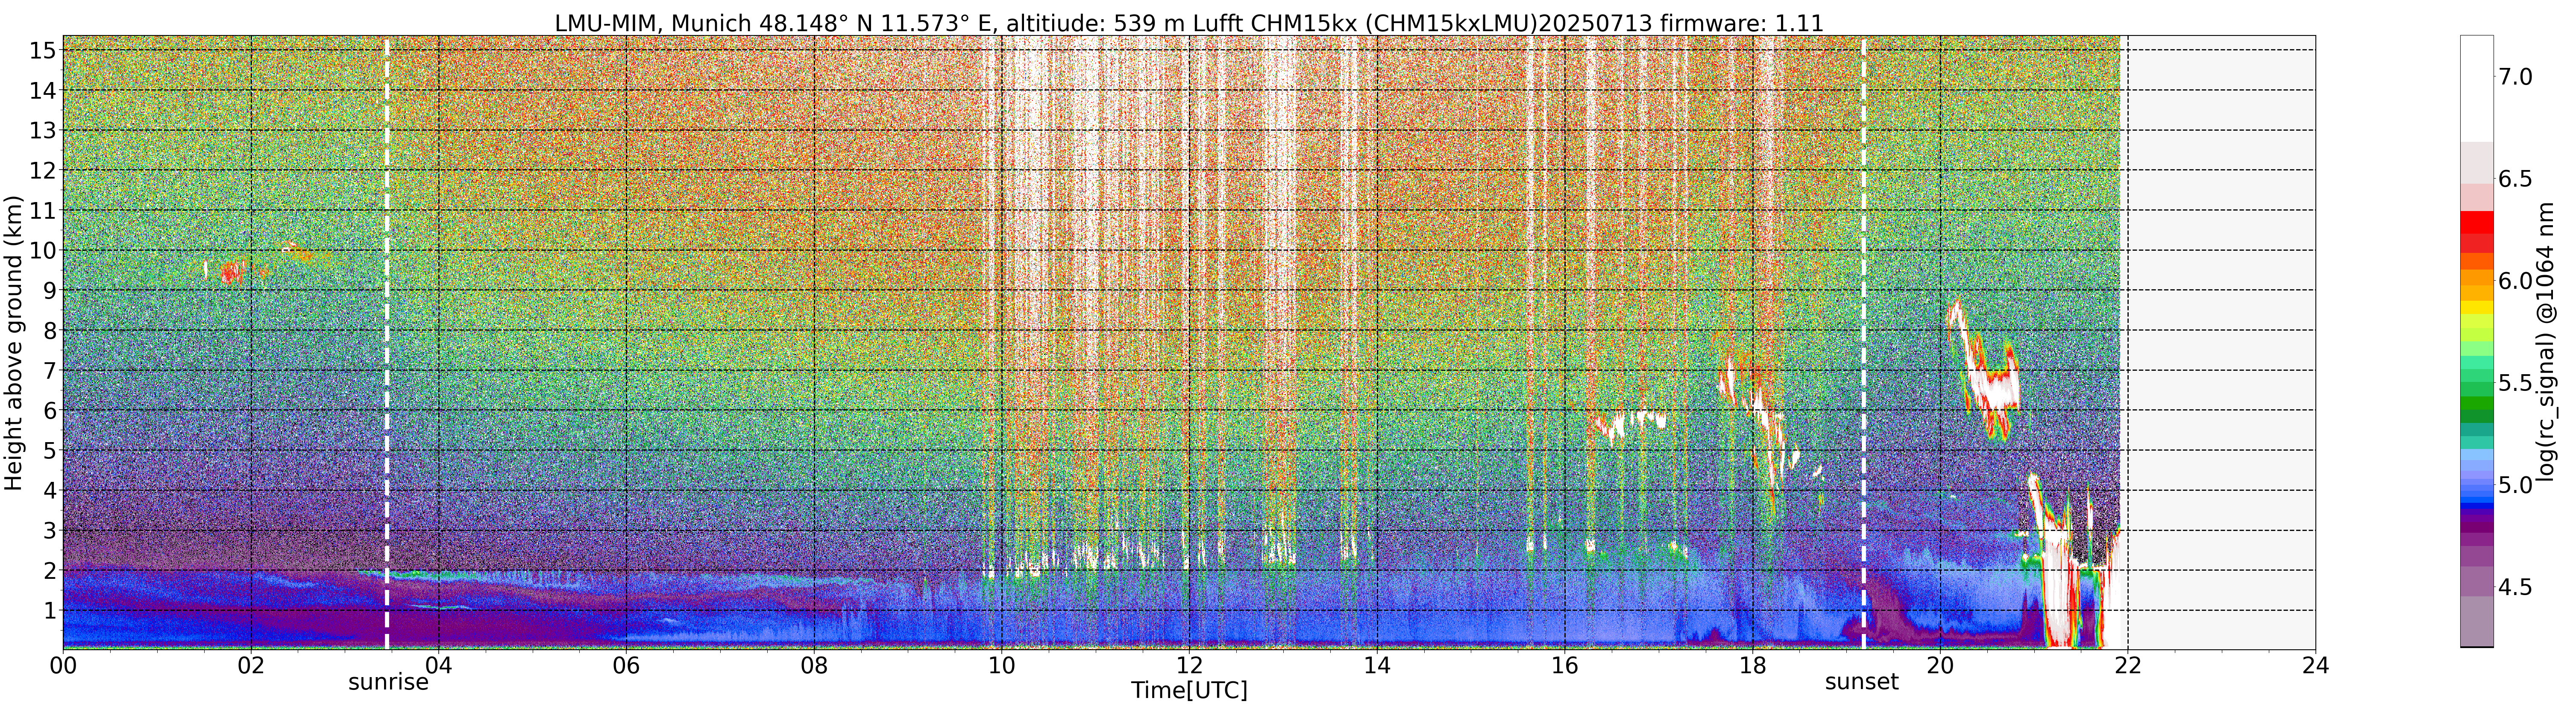Select the 'sunrise' label under the time axis

388,682
